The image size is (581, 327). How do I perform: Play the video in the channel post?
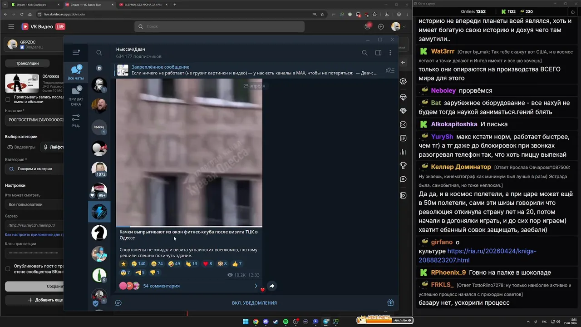pyautogui.click(x=189, y=153)
